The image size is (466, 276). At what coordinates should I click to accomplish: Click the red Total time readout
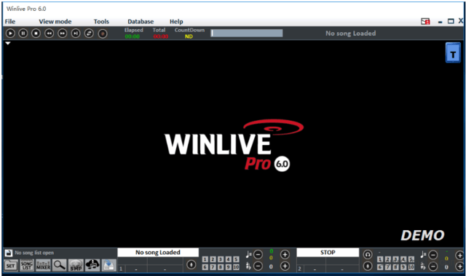tap(161, 36)
